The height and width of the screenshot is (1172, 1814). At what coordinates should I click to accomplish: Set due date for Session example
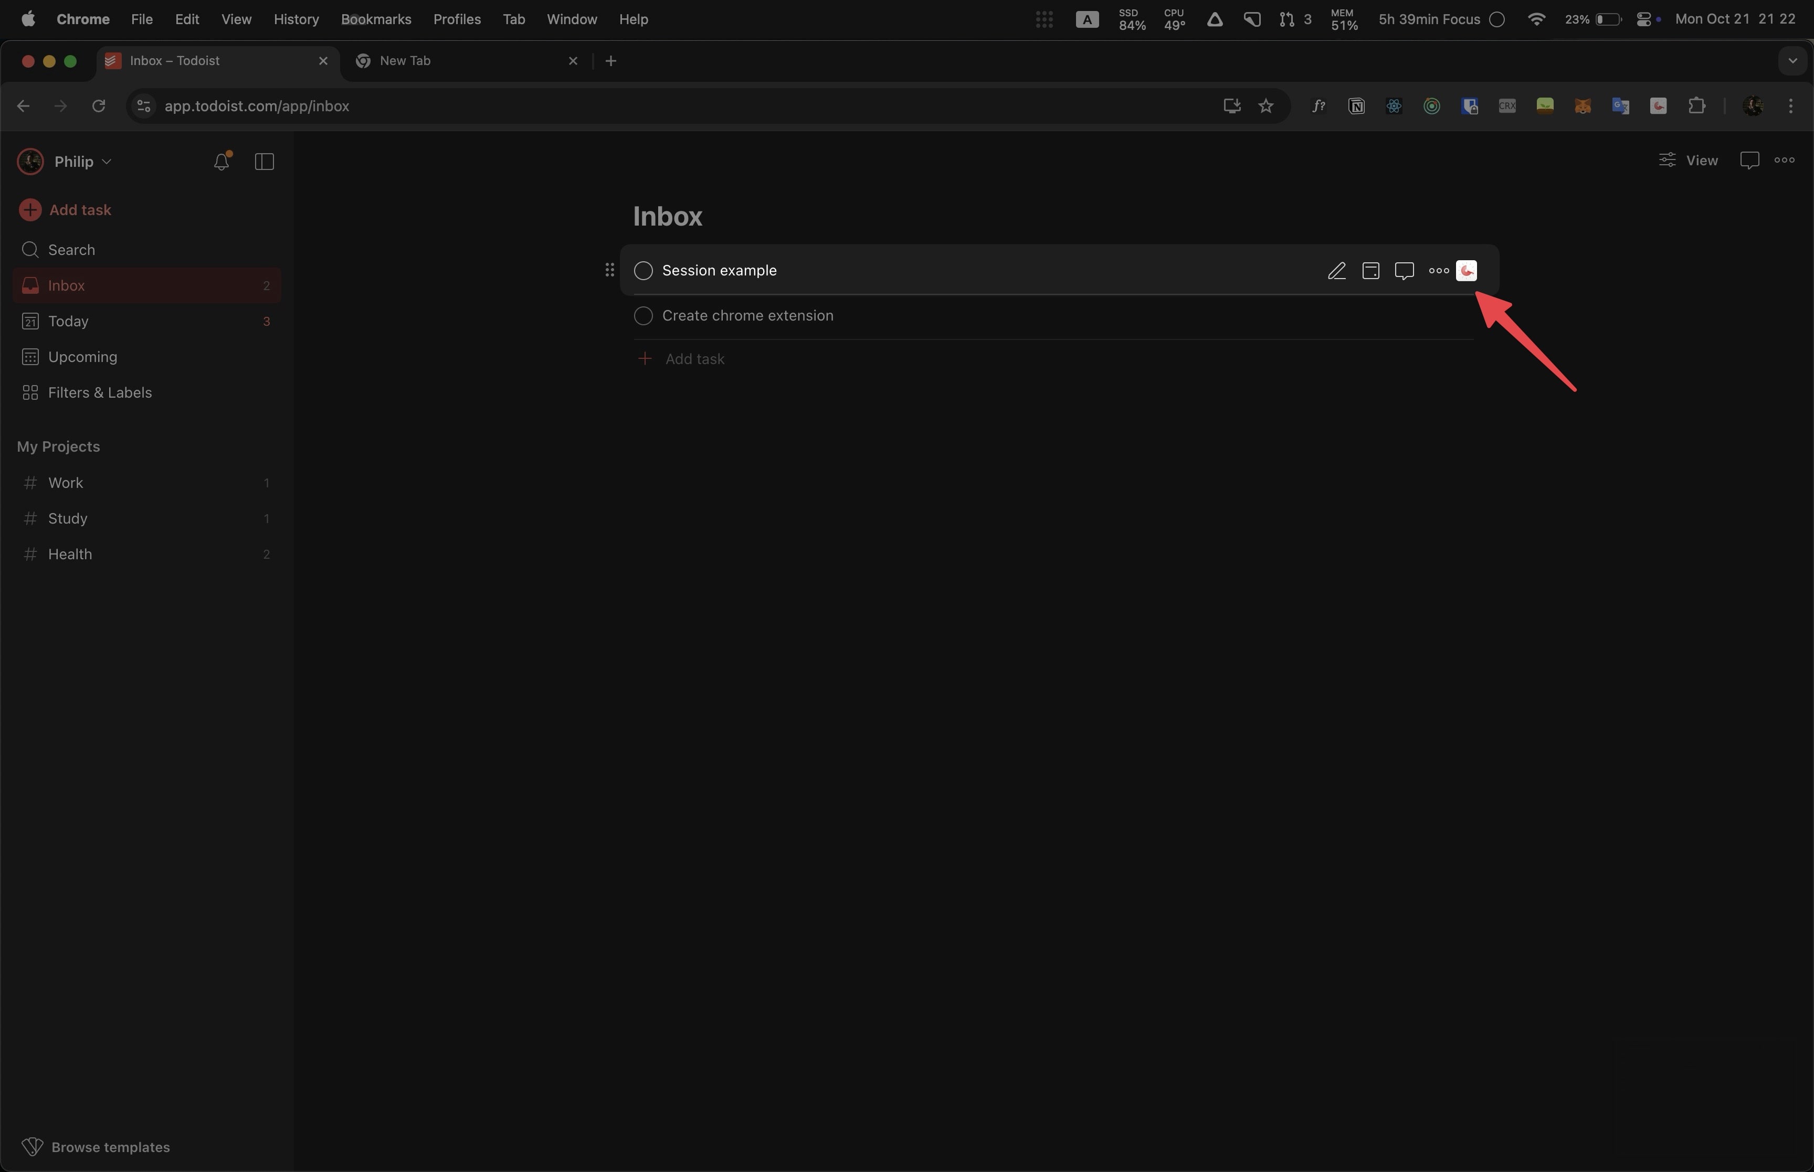(1370, 271)
